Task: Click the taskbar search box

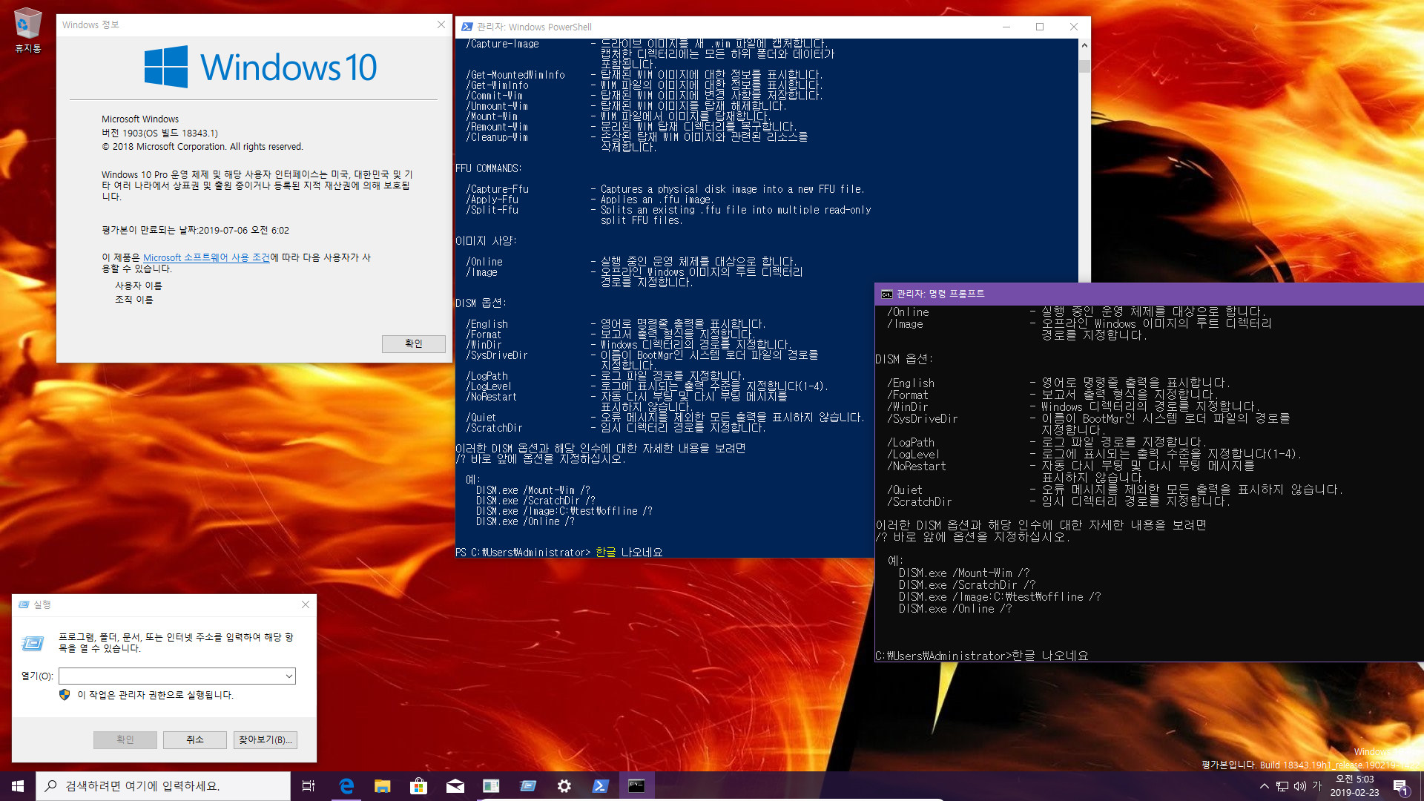Action: tap(163, 786)
